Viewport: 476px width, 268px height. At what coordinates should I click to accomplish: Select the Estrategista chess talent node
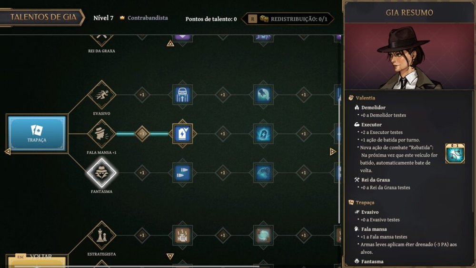point(101,235)
